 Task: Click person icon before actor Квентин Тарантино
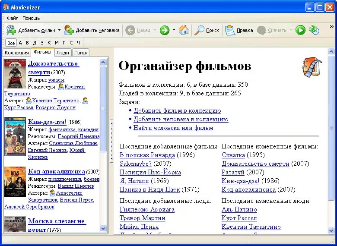(29, 101)
